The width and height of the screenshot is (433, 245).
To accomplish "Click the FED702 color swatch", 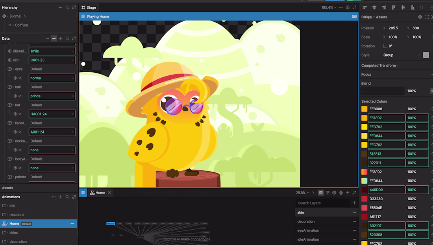I will coord(364,127).
